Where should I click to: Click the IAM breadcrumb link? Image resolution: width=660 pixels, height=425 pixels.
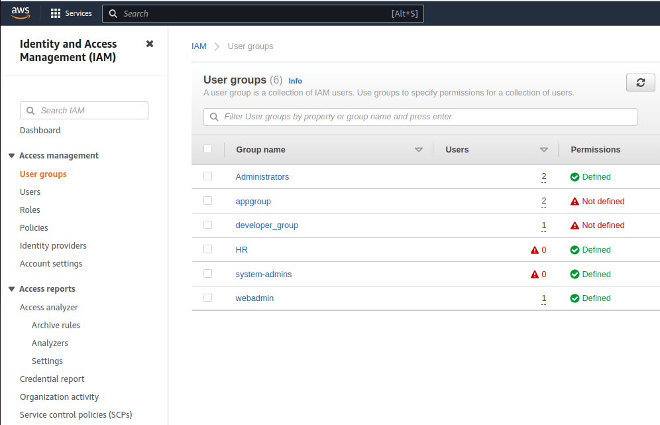199,46
